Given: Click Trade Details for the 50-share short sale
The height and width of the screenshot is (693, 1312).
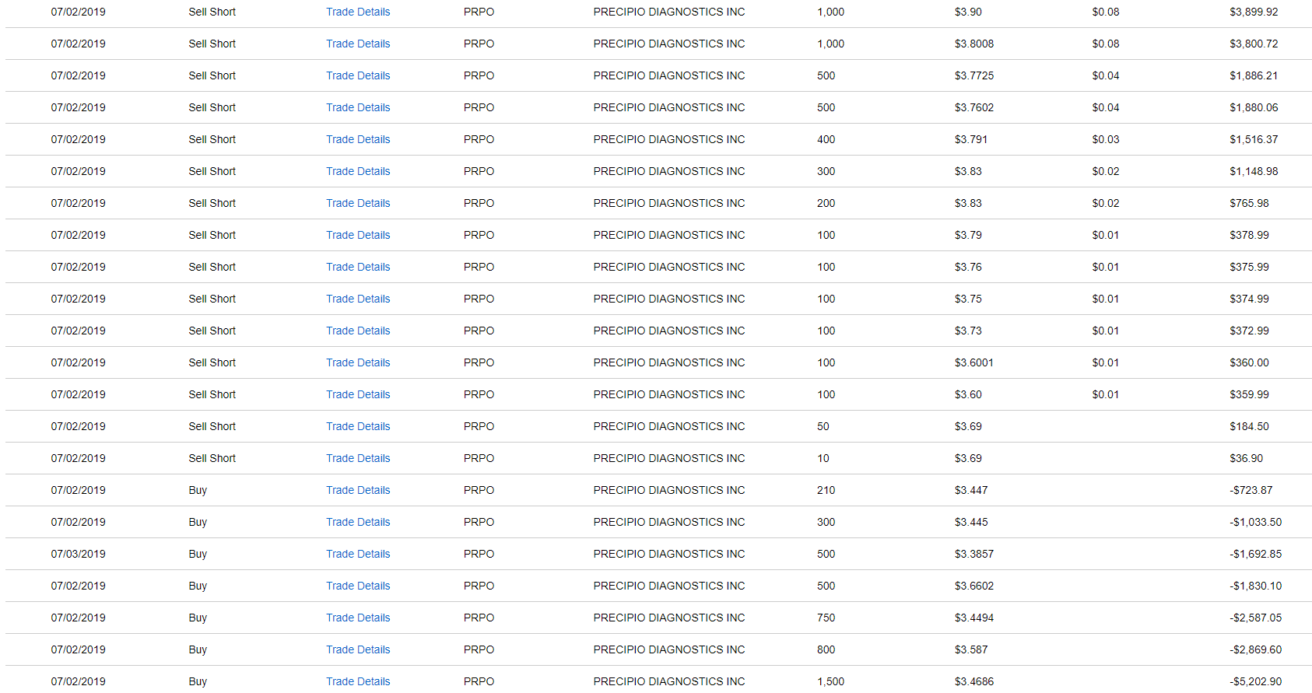Looking at the screenshot, I should (358, 426).
